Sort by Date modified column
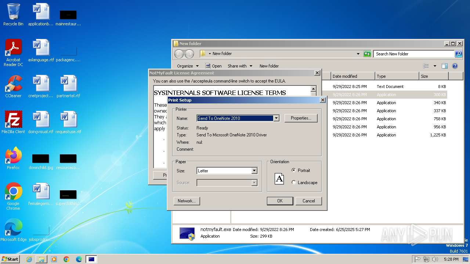Image resolution: width=470 pixels, height=264 pixels. coord(352,76)
